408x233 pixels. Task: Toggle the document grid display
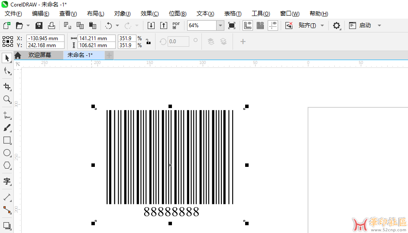pyautogui.click(x=260, y=26)
